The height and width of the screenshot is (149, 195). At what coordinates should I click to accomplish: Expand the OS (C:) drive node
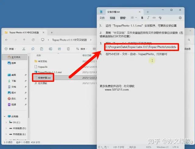pos(6,123)
